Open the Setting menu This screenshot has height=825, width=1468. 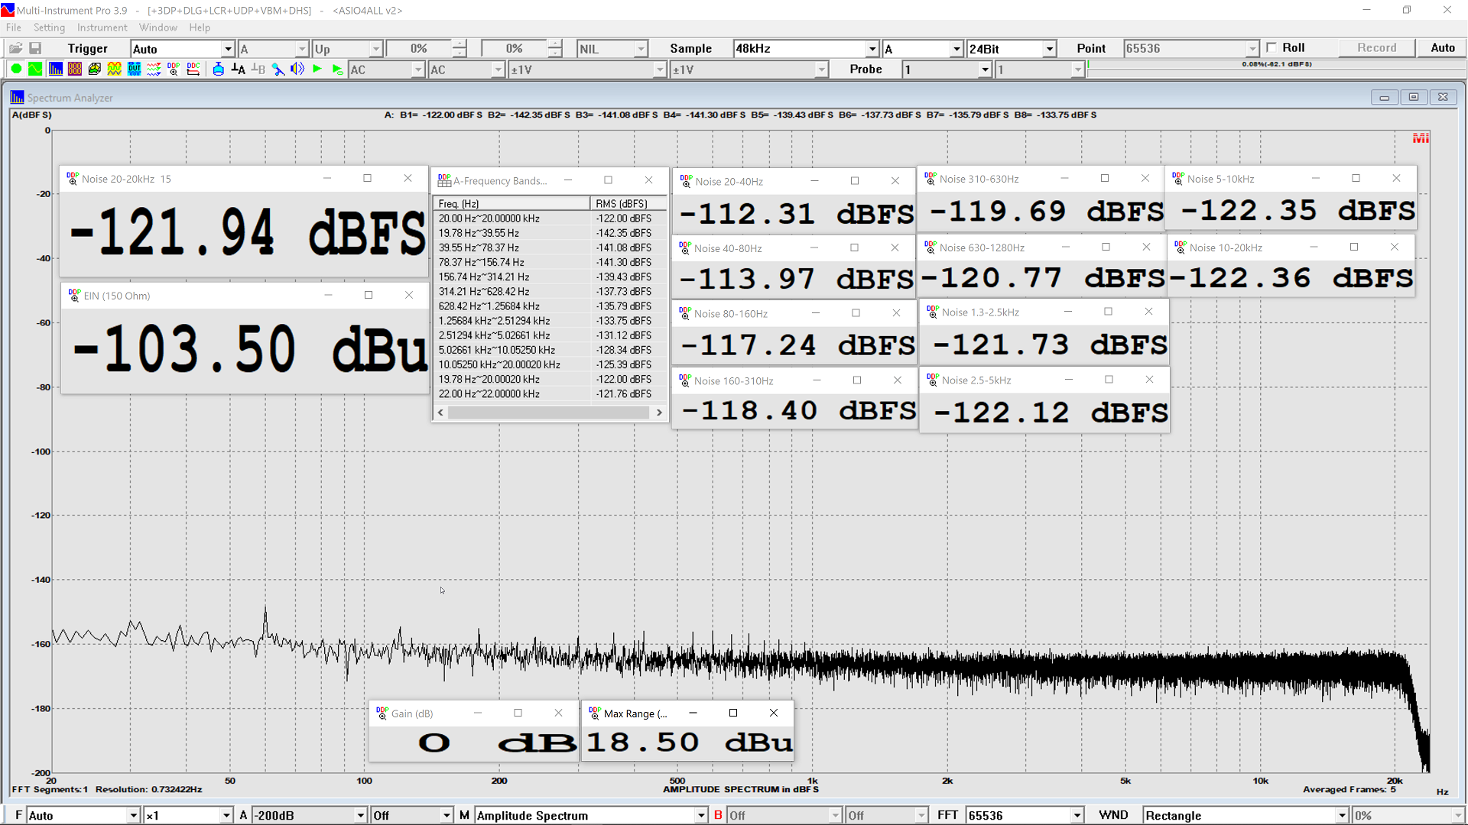pyautogui.click(x=49, y=27)
